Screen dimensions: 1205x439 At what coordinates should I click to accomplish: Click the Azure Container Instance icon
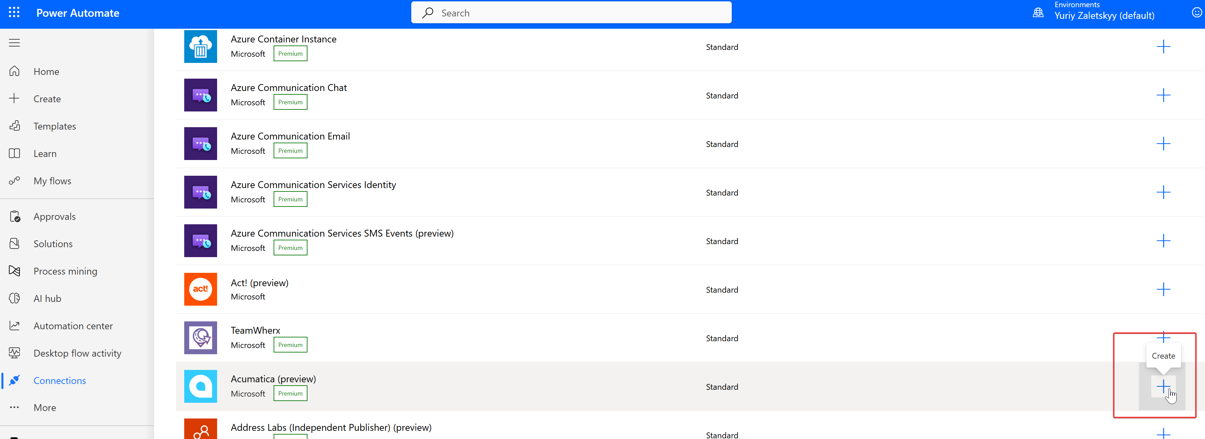click(200, 47)
